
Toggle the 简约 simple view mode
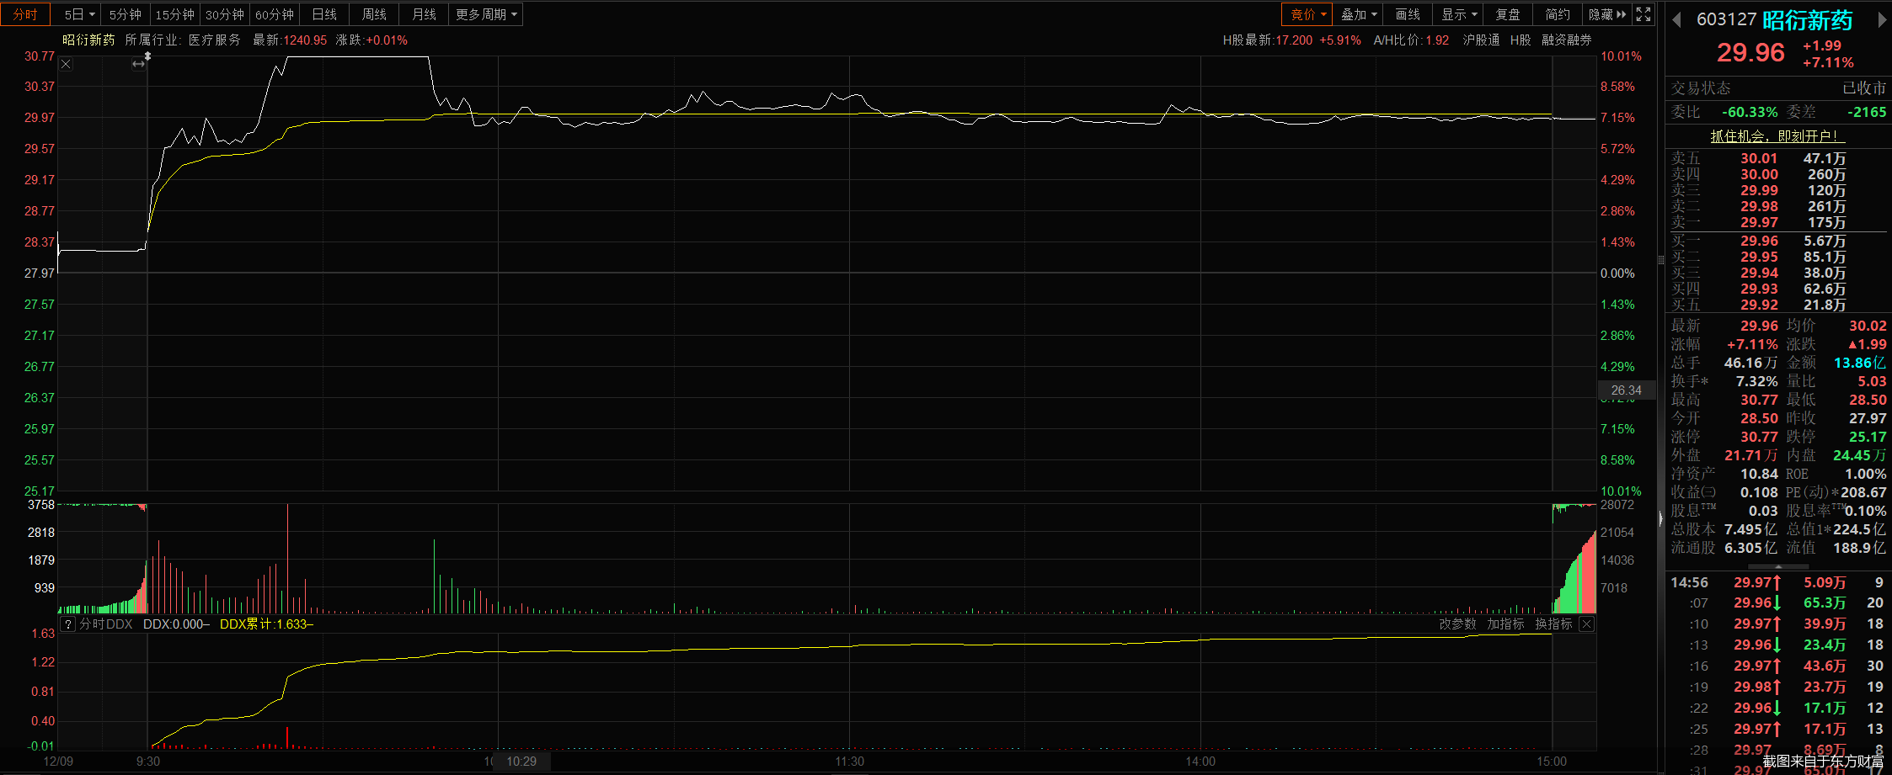1558,14
